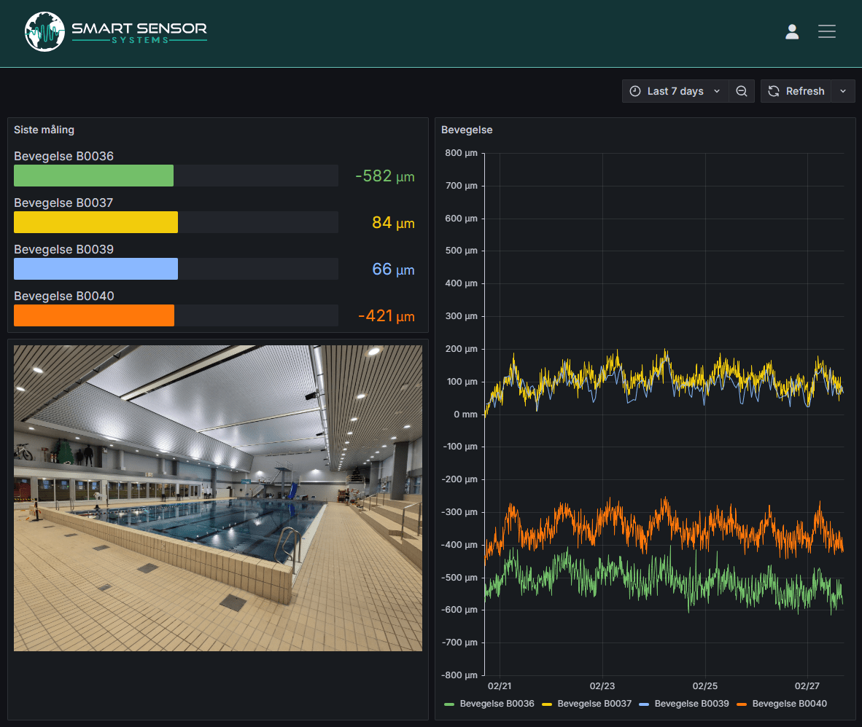The height and width of the screenshot is (727, 862).
Task: Open the Siste måling panel title menu
Action: (44, 130)
